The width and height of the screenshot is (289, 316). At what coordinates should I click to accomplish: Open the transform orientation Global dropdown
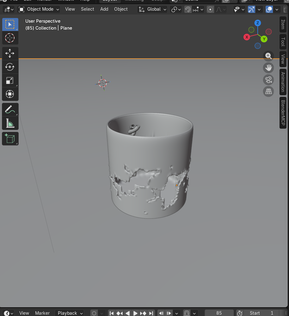click(155, 9)
